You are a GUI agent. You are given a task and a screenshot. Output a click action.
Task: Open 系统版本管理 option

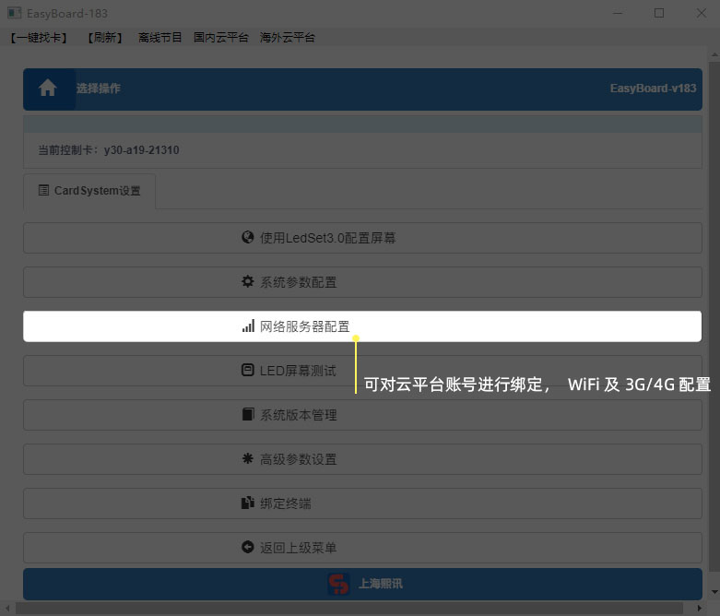tap(362, 415)
